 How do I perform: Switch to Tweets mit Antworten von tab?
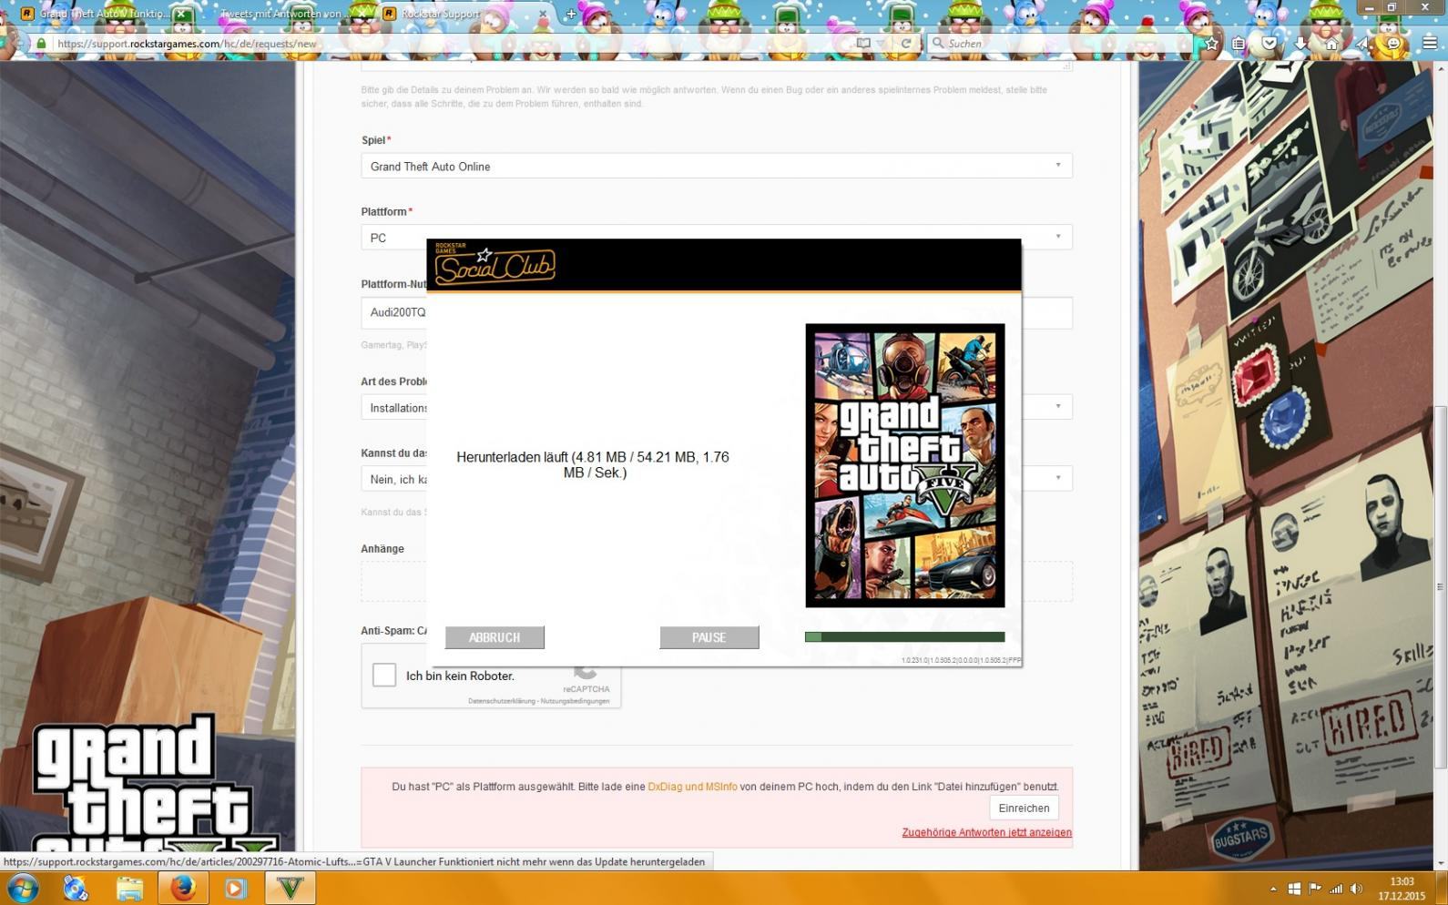(285, 14)
